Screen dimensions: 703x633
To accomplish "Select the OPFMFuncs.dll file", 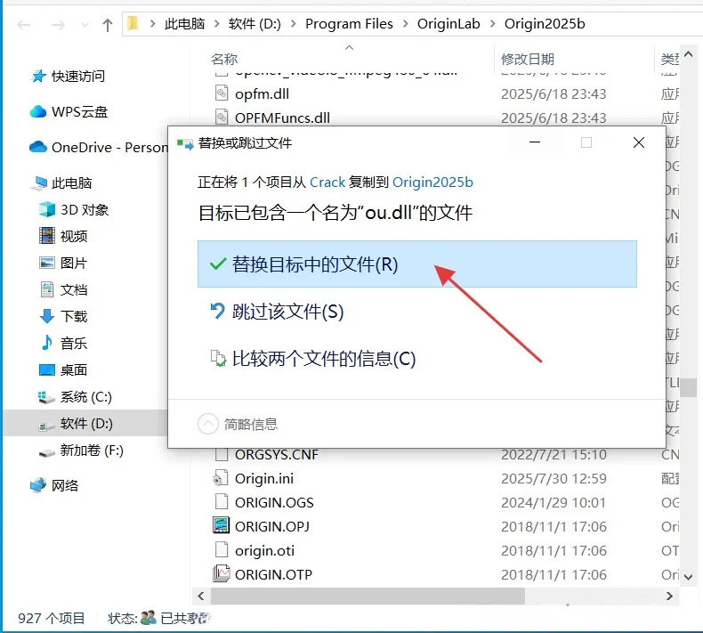I will click(282, 118).
